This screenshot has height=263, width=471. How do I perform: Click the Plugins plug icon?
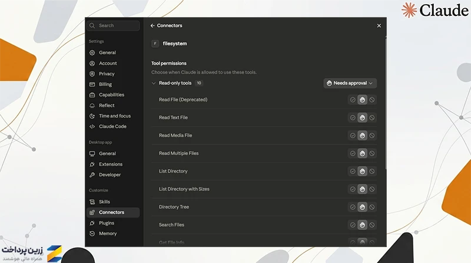point(92,223)
